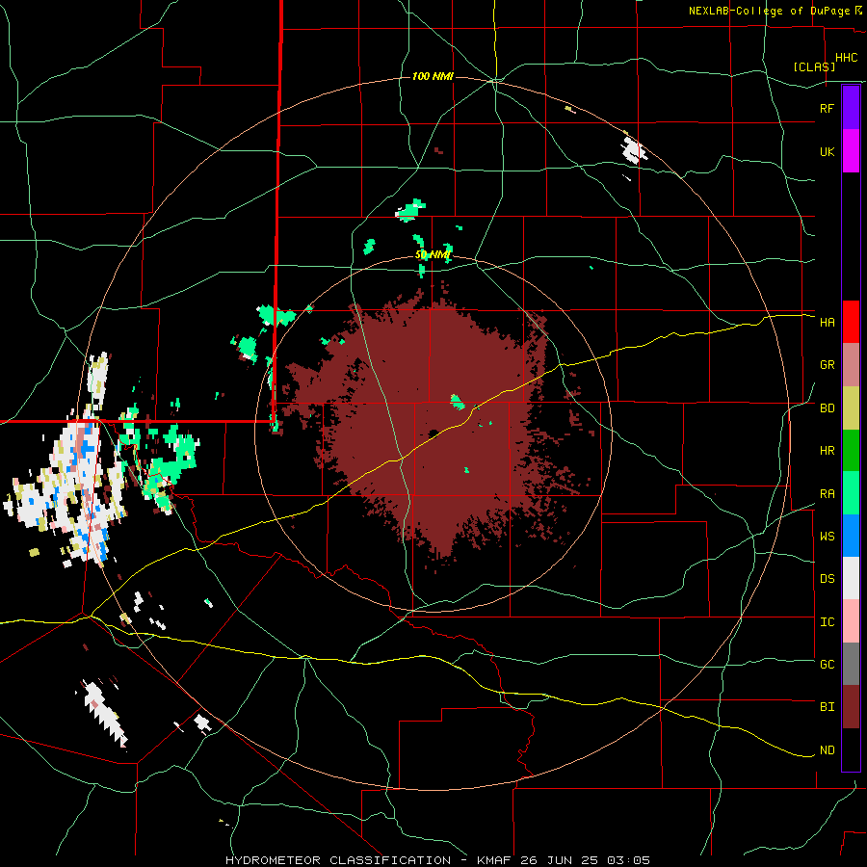This screenshot has width=867, height=867.
Task: Click the BD legend label
Action: (x=827, y=408)
